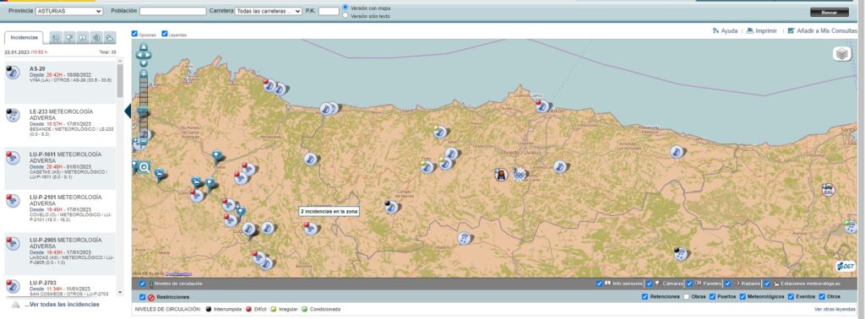The height and width of the screenshot is (319, 865).
Task: Pan the map upward with the arrow
Action: coord(144,47)
